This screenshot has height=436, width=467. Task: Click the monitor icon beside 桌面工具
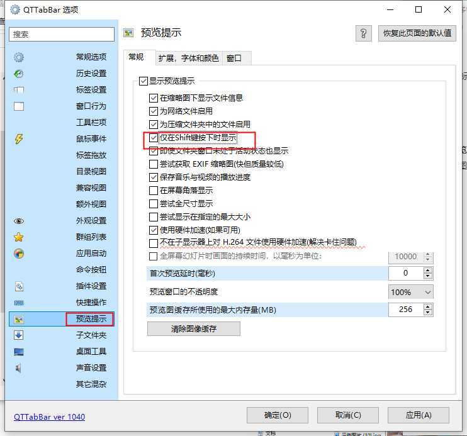(19, 352)
